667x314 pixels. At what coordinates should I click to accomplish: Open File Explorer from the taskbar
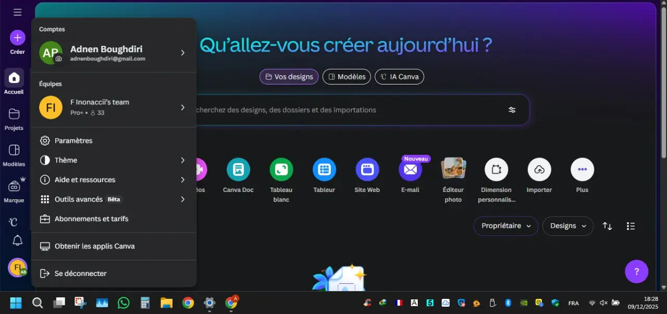click(166, 303)
